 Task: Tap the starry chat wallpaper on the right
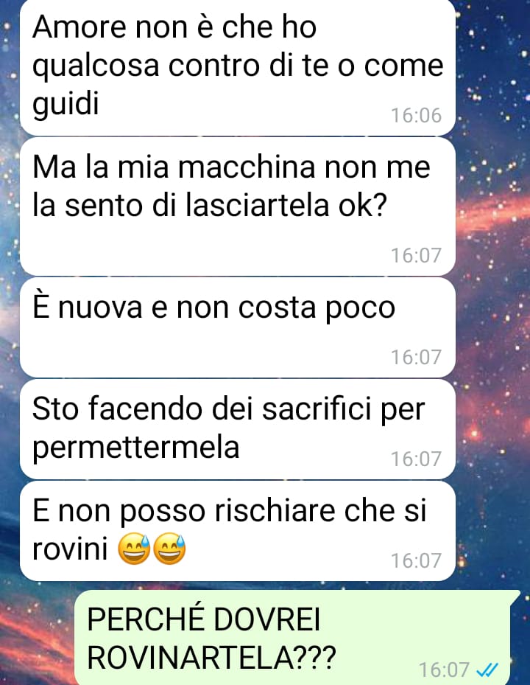tap(493, 306)
